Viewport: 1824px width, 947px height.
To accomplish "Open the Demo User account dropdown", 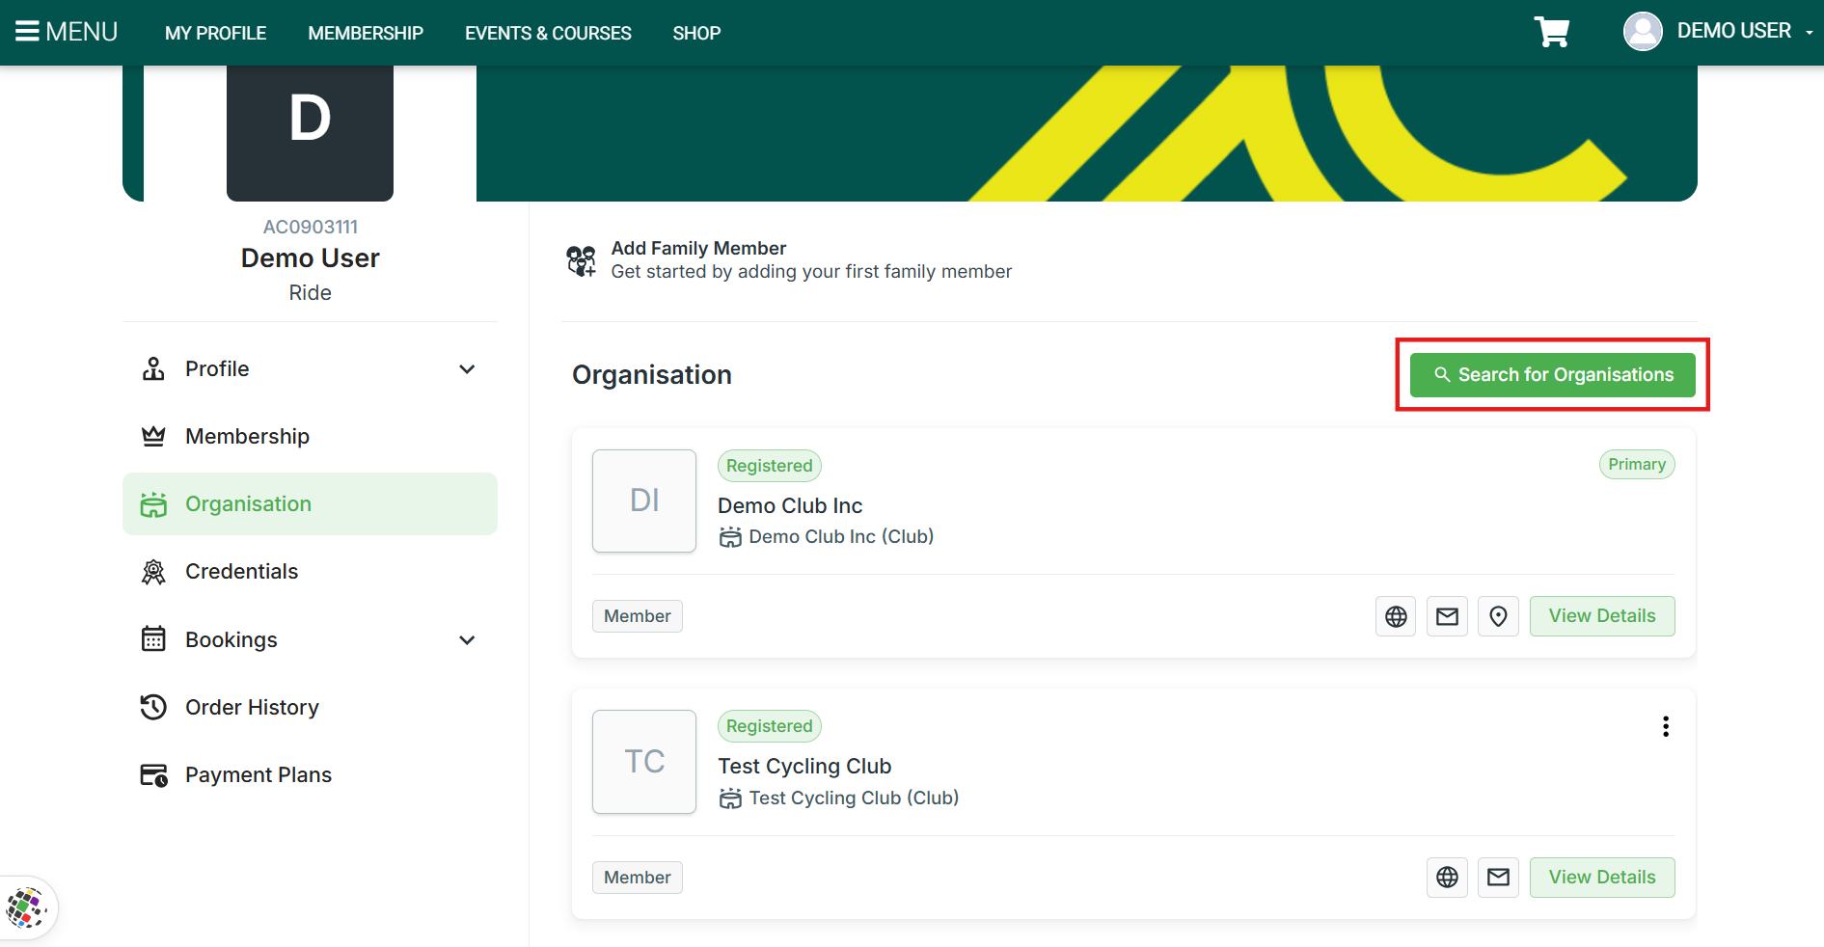I will click(x=1718, y=32).
